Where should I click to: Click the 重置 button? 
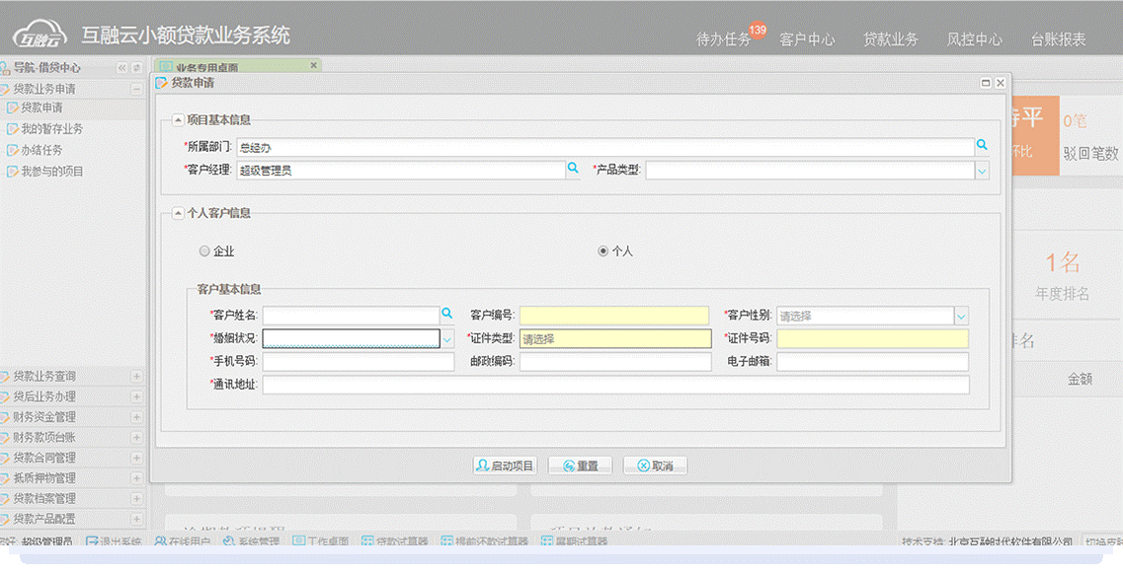(x=580, y=466)
